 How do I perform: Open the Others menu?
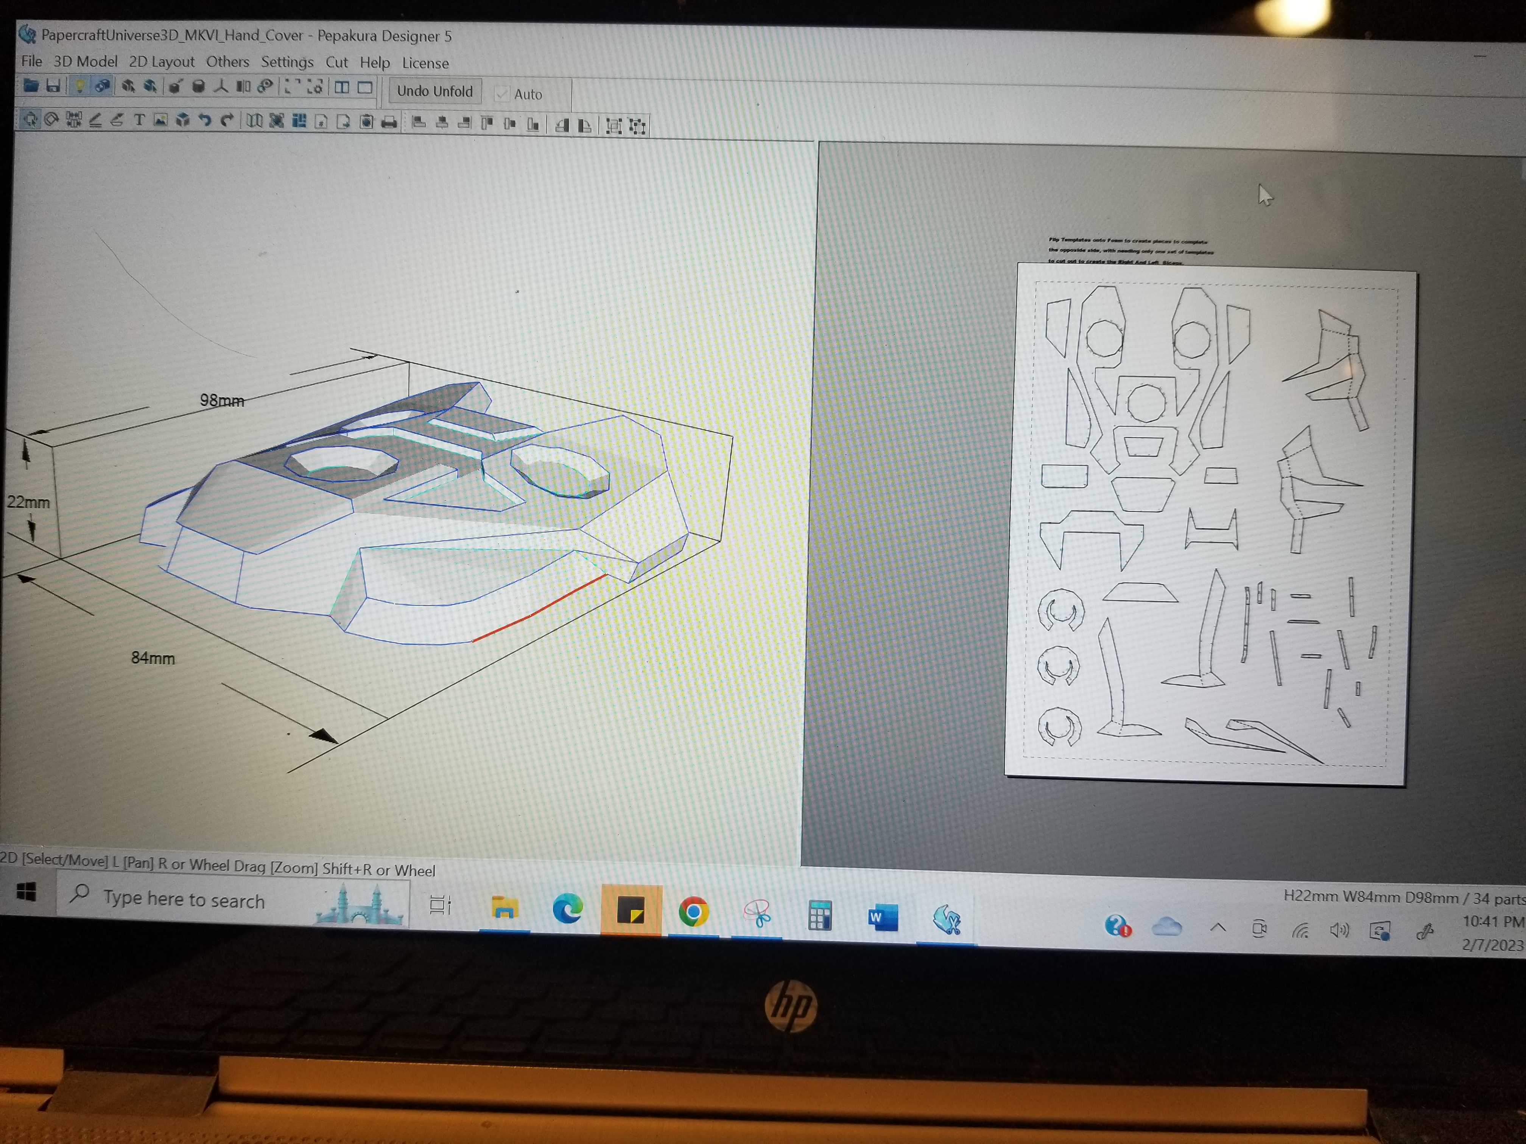[x=228, y=61]
